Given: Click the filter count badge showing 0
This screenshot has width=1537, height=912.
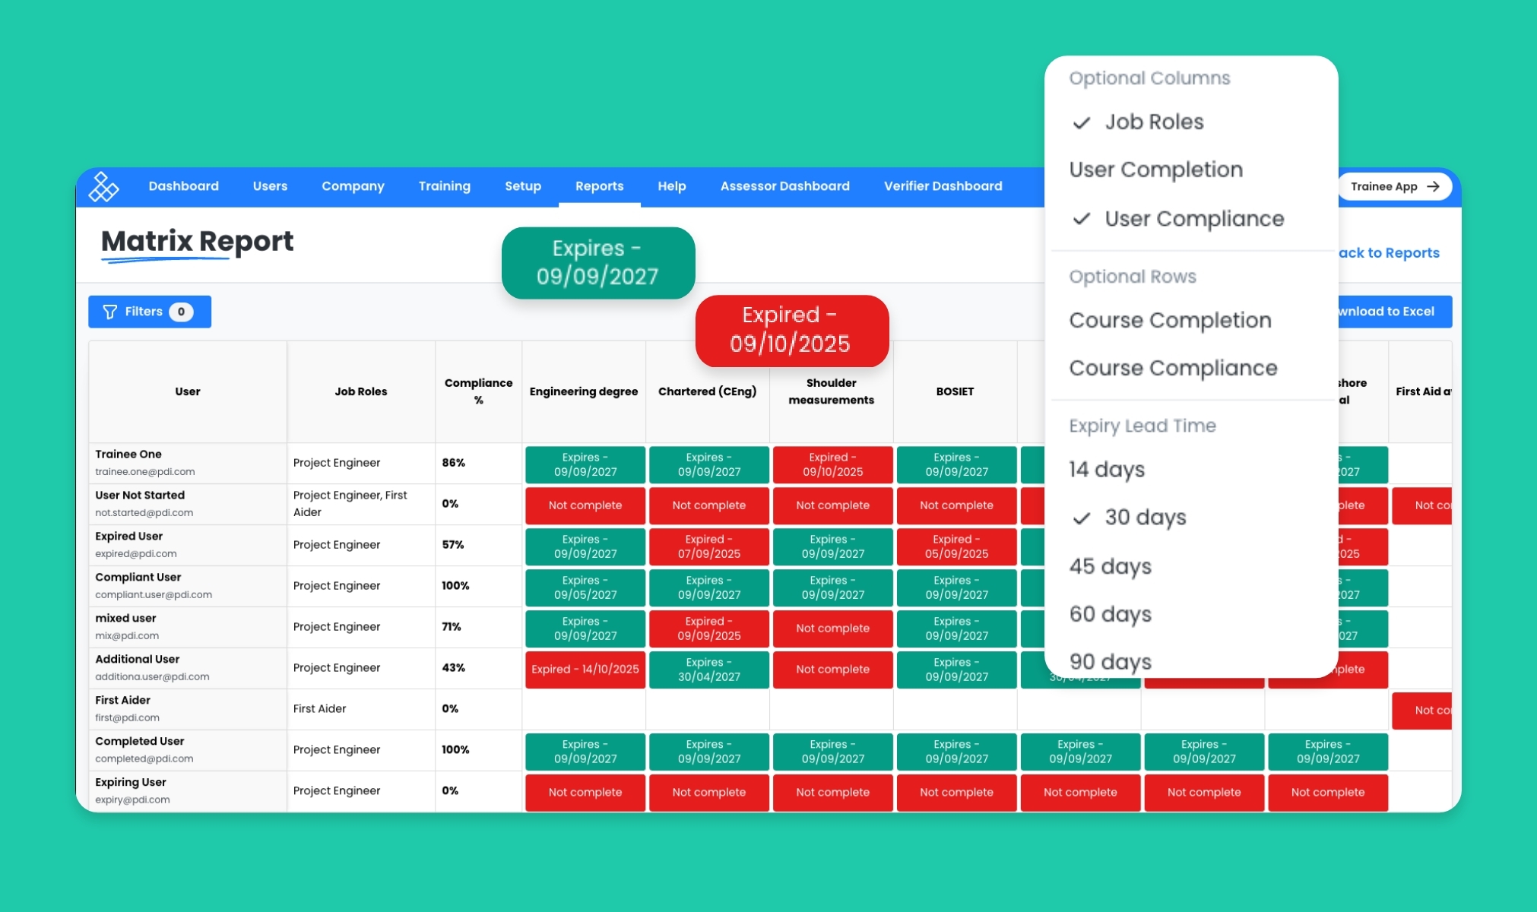Looking at the screenshot, I should tap(181, 312).
